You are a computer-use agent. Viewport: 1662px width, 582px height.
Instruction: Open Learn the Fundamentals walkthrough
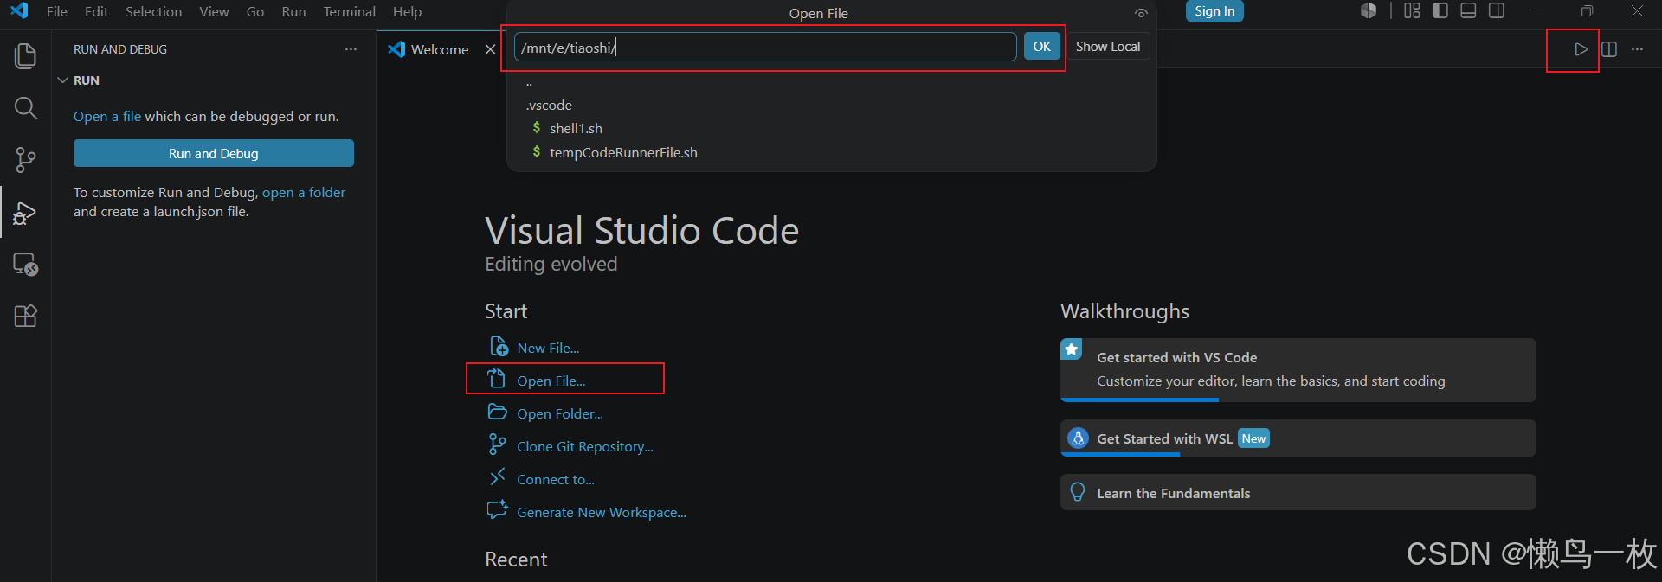click(1298, 492)
